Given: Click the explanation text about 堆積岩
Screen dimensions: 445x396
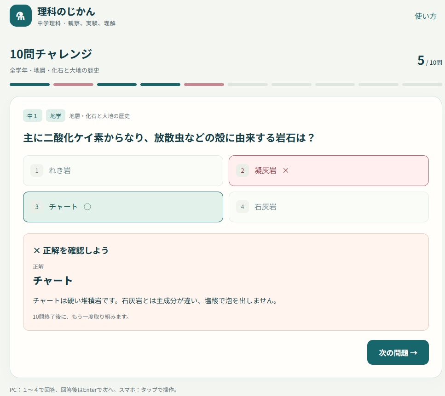Looking at the screenshot, I should (155, 300).
